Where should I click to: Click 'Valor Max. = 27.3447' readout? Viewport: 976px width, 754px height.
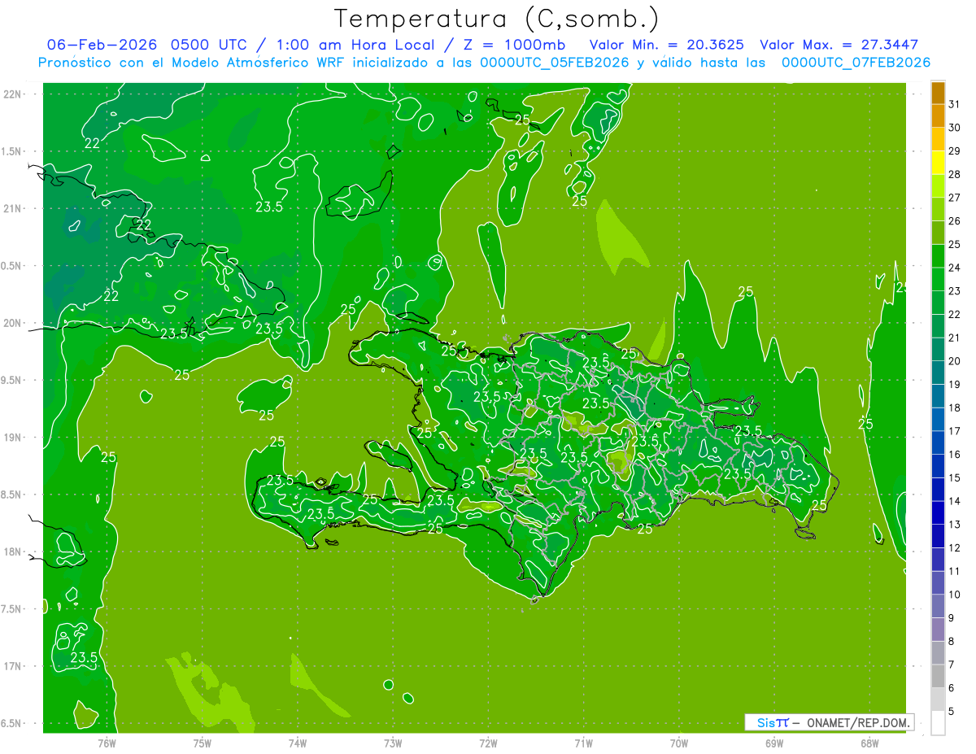pos(839,45)
